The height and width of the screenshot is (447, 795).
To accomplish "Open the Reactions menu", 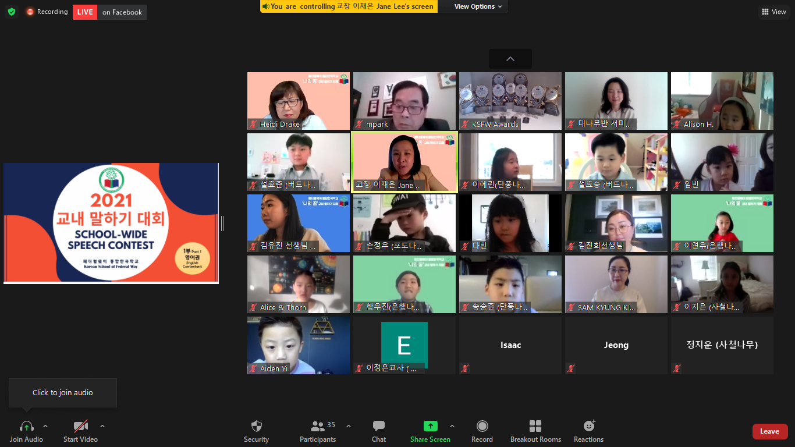I will [x=588, y=427].
